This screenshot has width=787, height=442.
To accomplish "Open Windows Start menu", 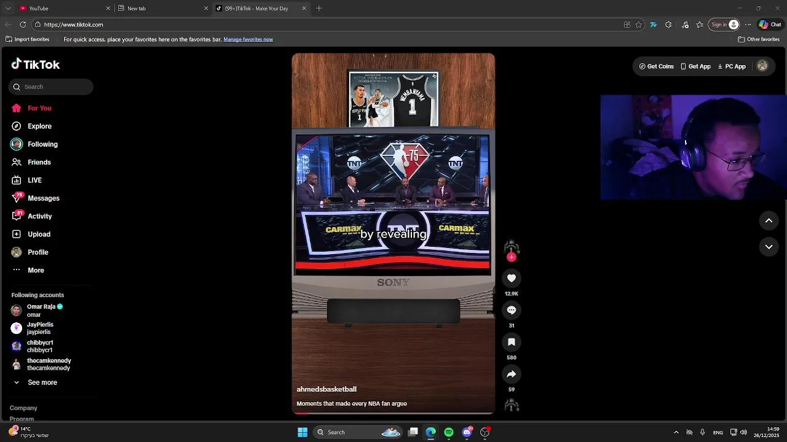I will [303, 432].
